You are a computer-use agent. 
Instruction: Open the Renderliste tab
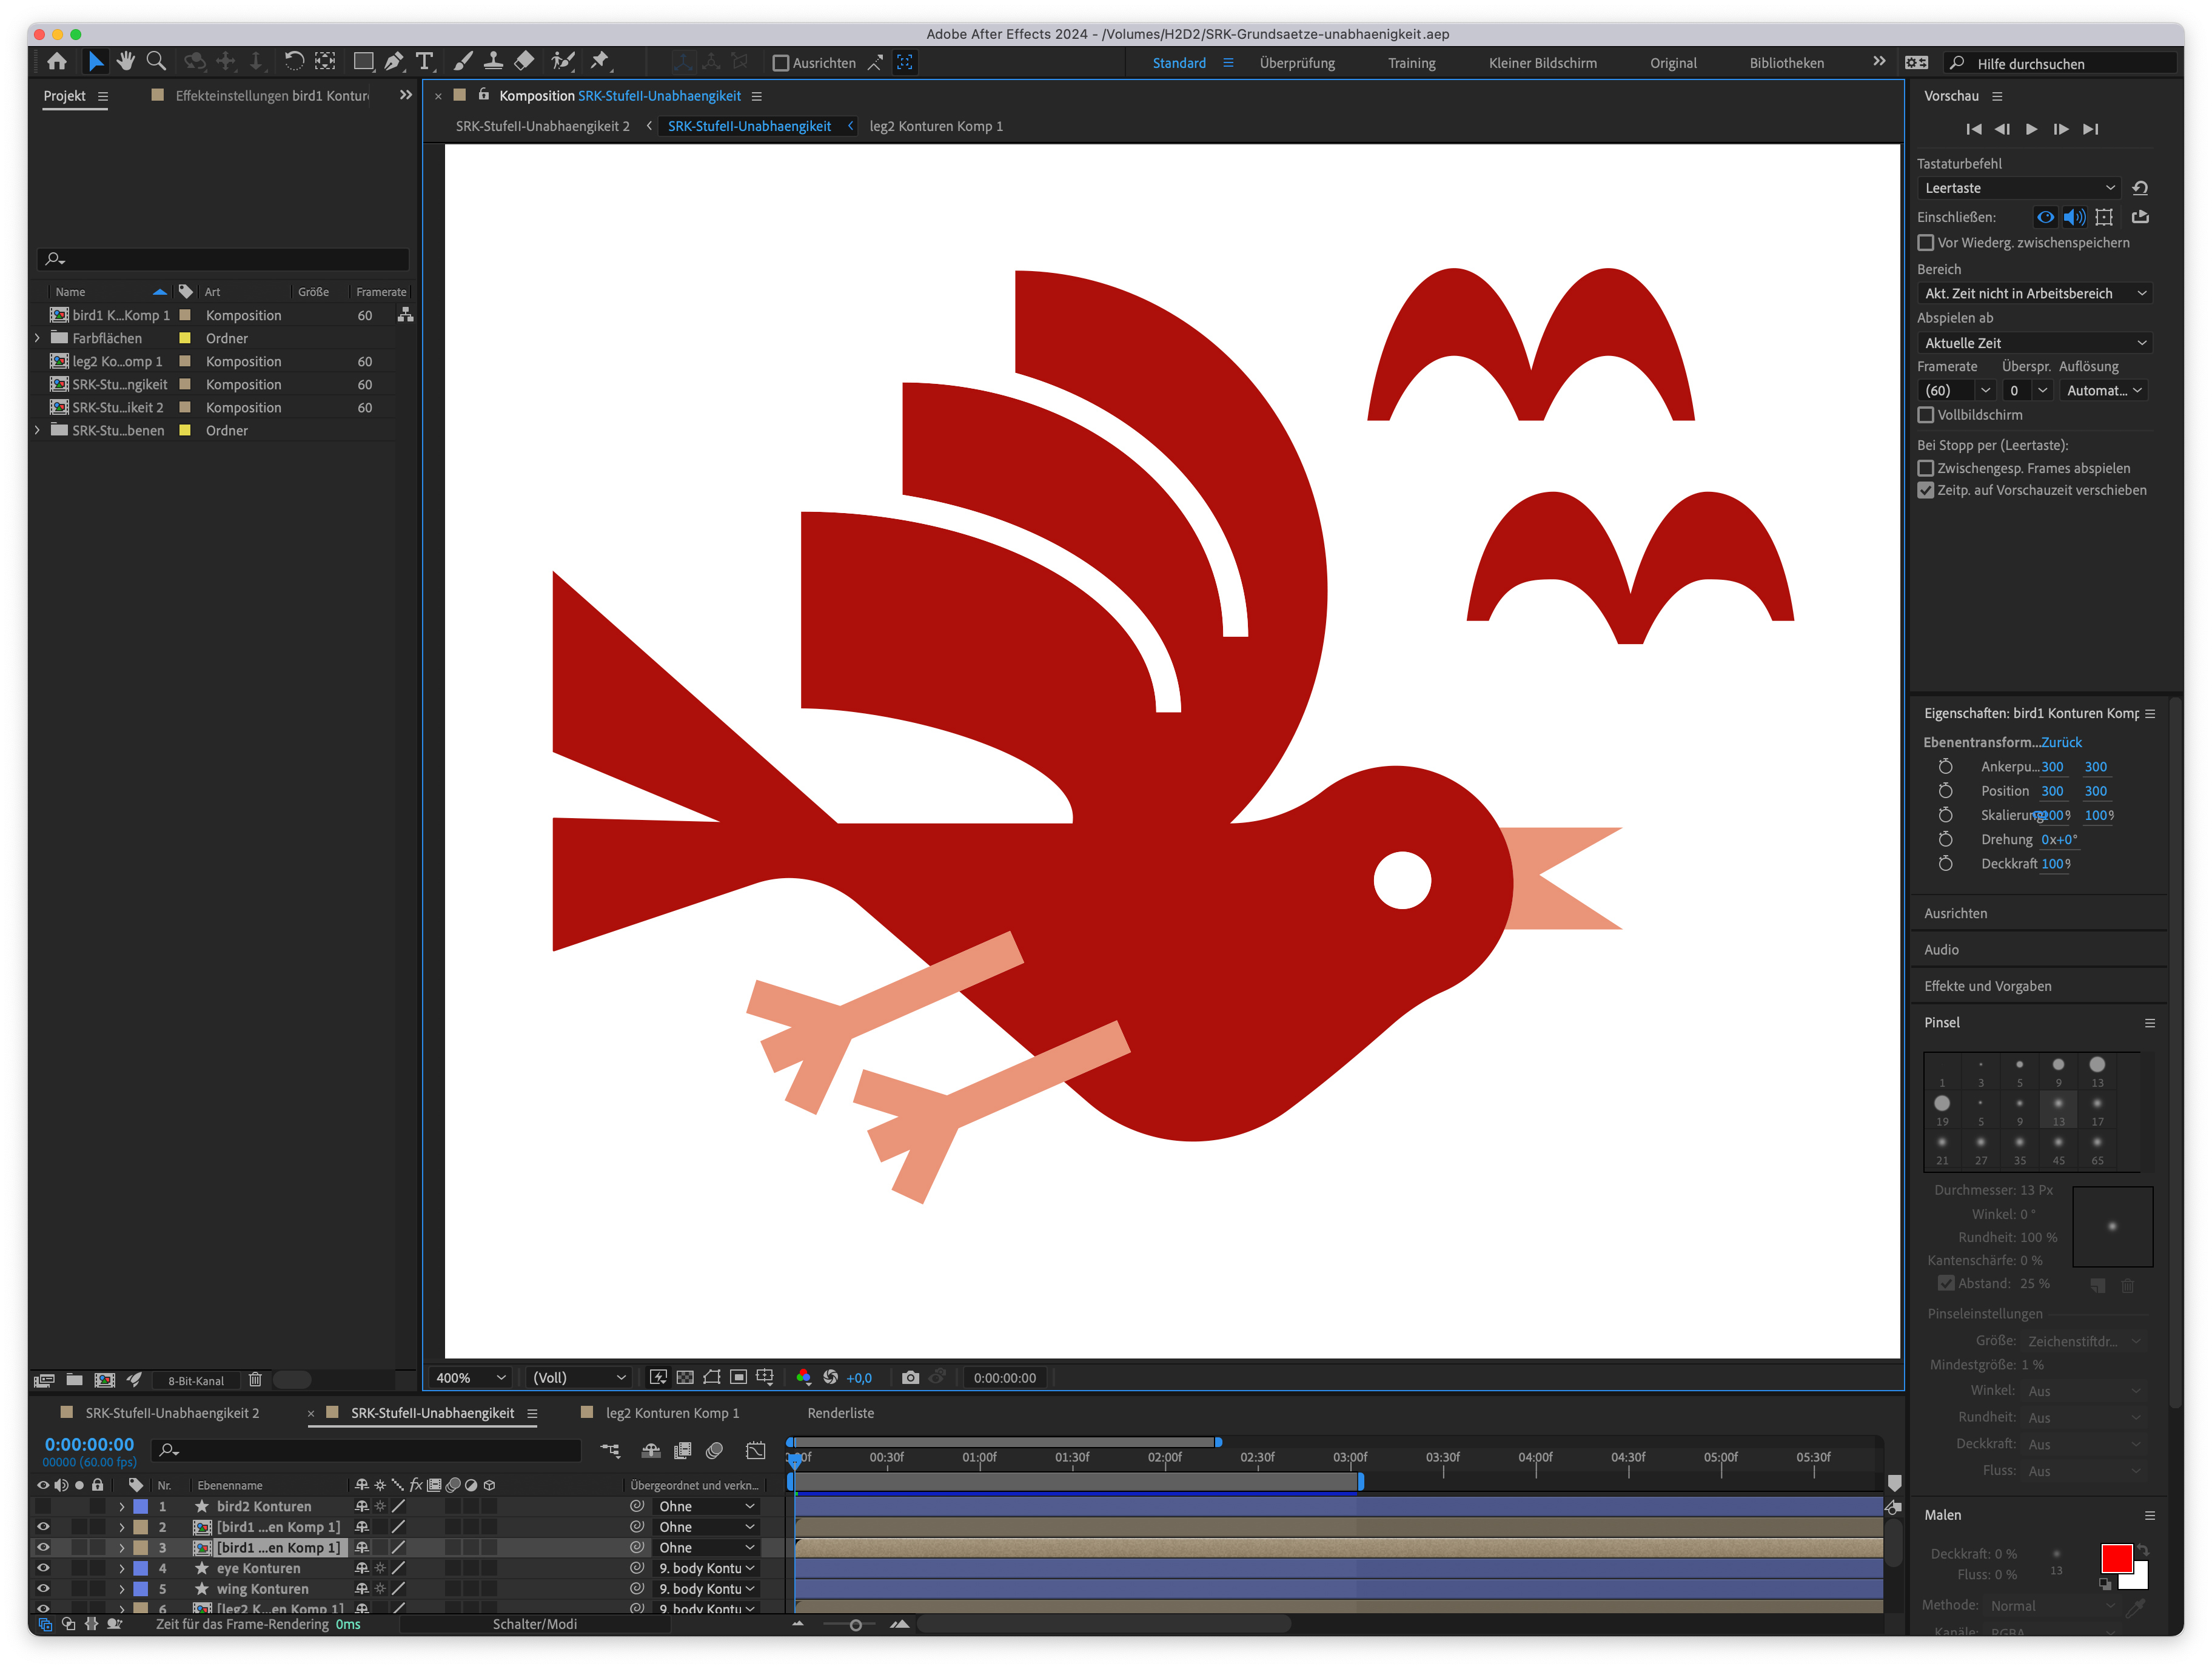click(840, 1413)
